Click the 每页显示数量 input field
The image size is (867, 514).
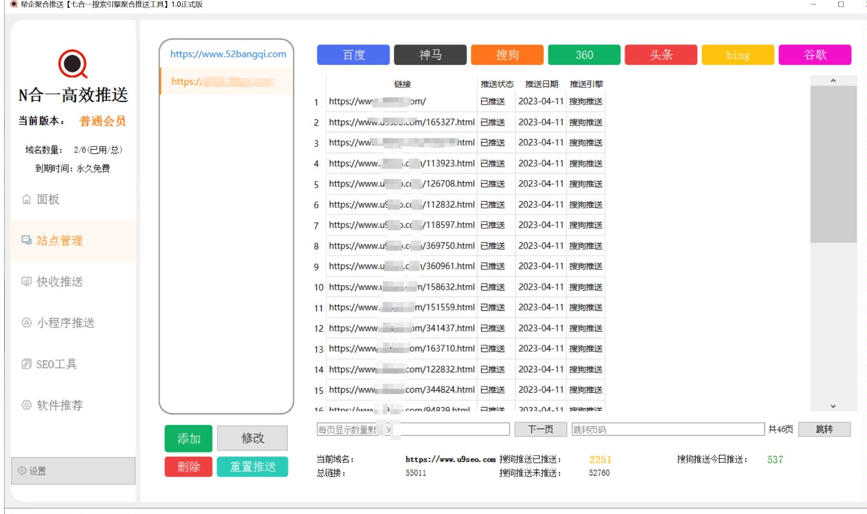coord(413,429)
